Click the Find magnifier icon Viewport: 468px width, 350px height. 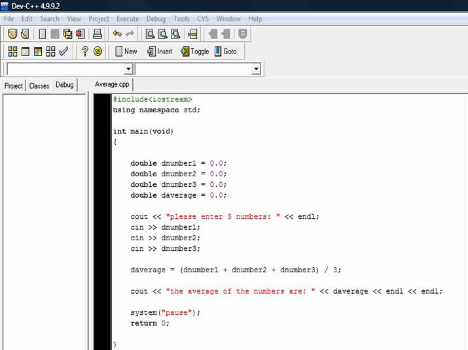150,34
